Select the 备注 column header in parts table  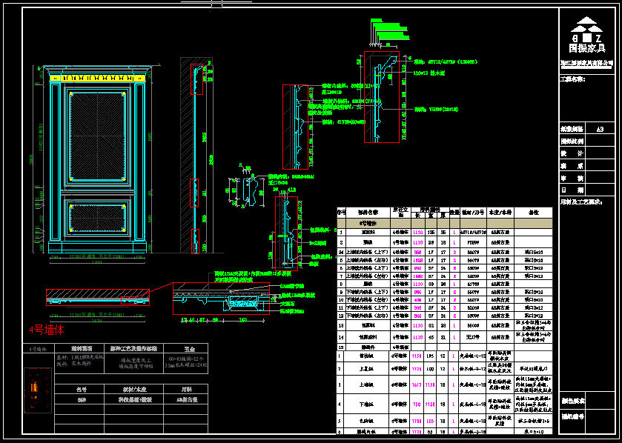[532, 212]
